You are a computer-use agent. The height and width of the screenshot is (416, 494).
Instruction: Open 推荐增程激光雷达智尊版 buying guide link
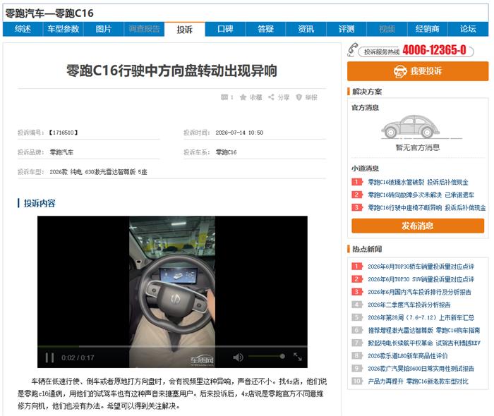click(x=423, y=331)
